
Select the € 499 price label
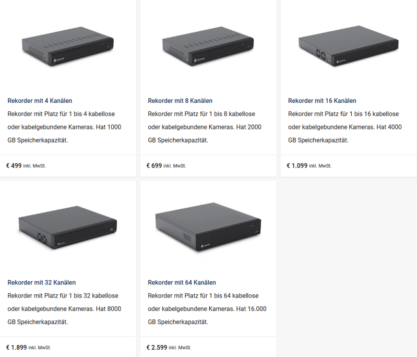tap(14, 165)
